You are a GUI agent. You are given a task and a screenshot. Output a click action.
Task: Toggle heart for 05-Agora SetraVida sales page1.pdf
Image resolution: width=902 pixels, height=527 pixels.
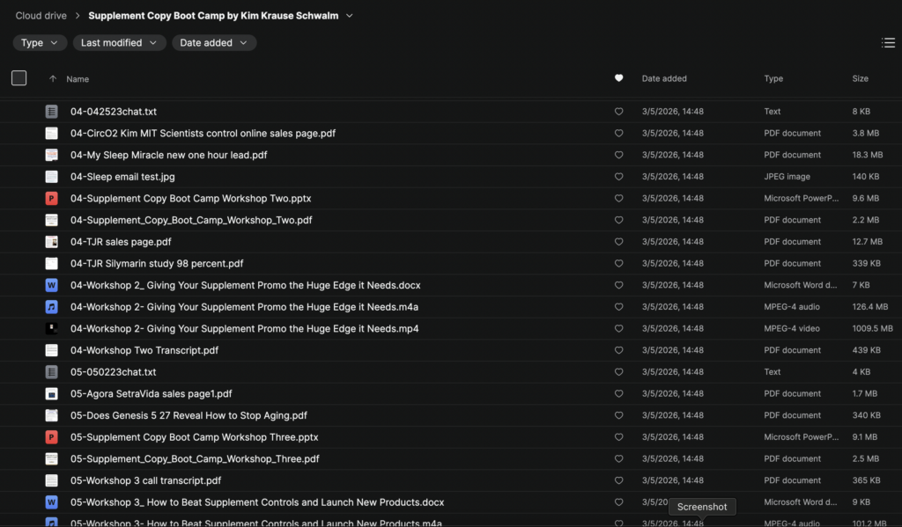click(618, 393)
